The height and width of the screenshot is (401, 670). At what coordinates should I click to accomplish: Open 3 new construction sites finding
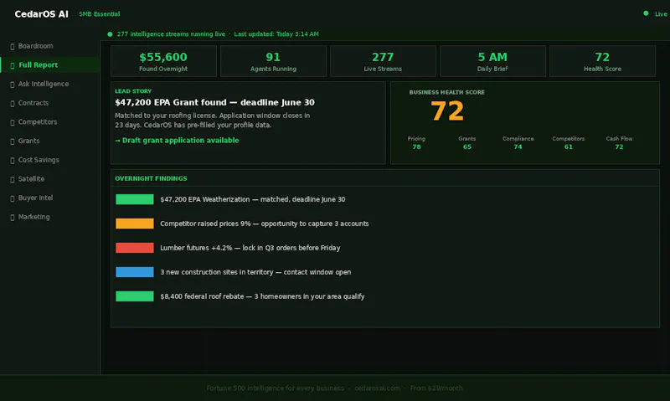[255, 272]
